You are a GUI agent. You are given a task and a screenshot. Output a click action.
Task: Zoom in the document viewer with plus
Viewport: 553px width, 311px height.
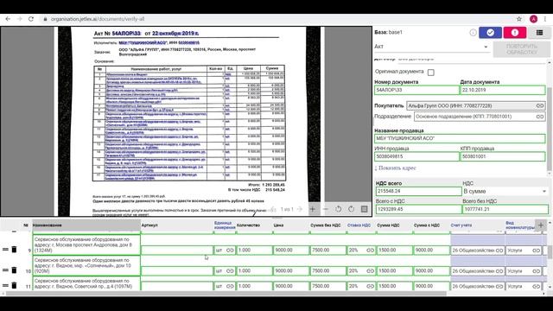[x=313, y=209]
